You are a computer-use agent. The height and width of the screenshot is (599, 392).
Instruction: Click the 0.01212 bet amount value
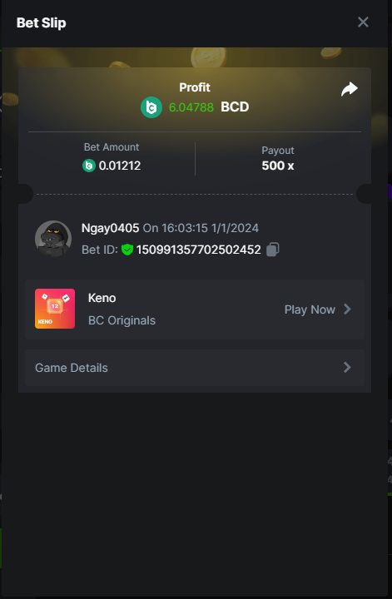120,166
